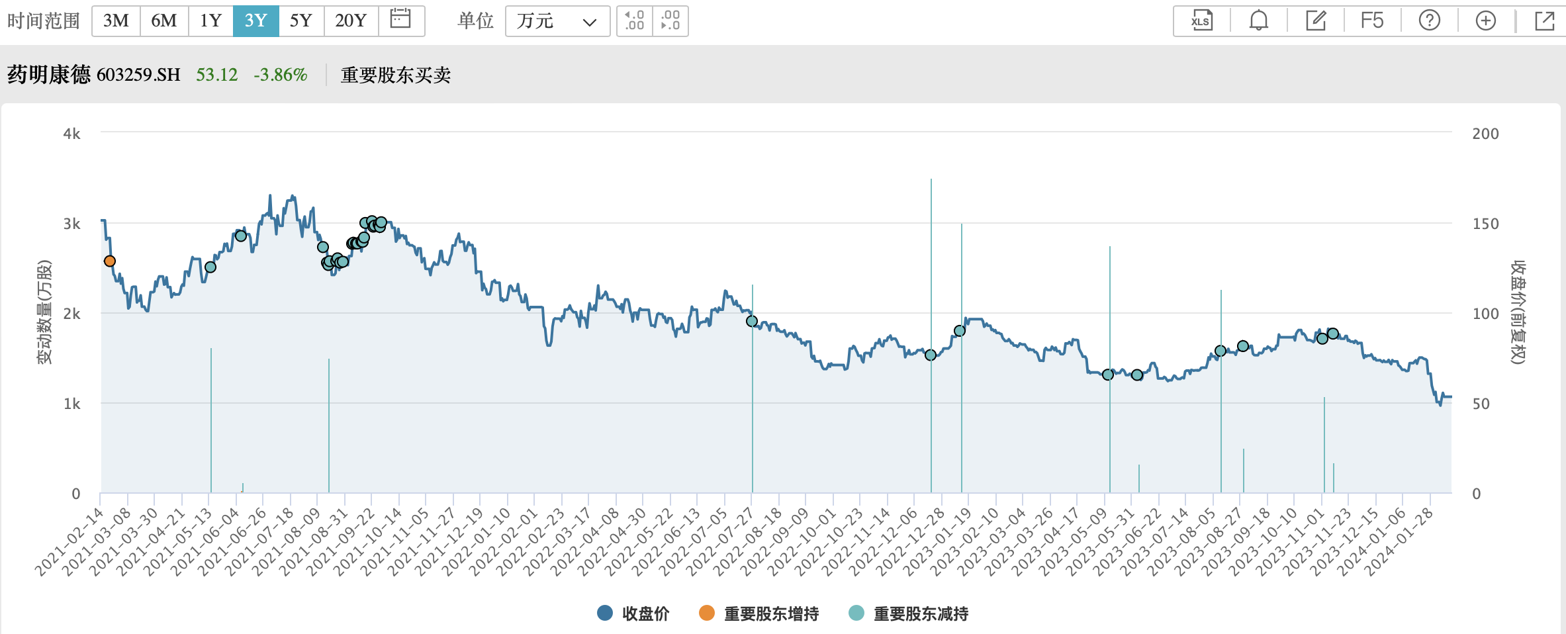Screen dimensions: 1566x634
Task: Open chart in new window via external-link icon
Action: tap(1544, 21)
